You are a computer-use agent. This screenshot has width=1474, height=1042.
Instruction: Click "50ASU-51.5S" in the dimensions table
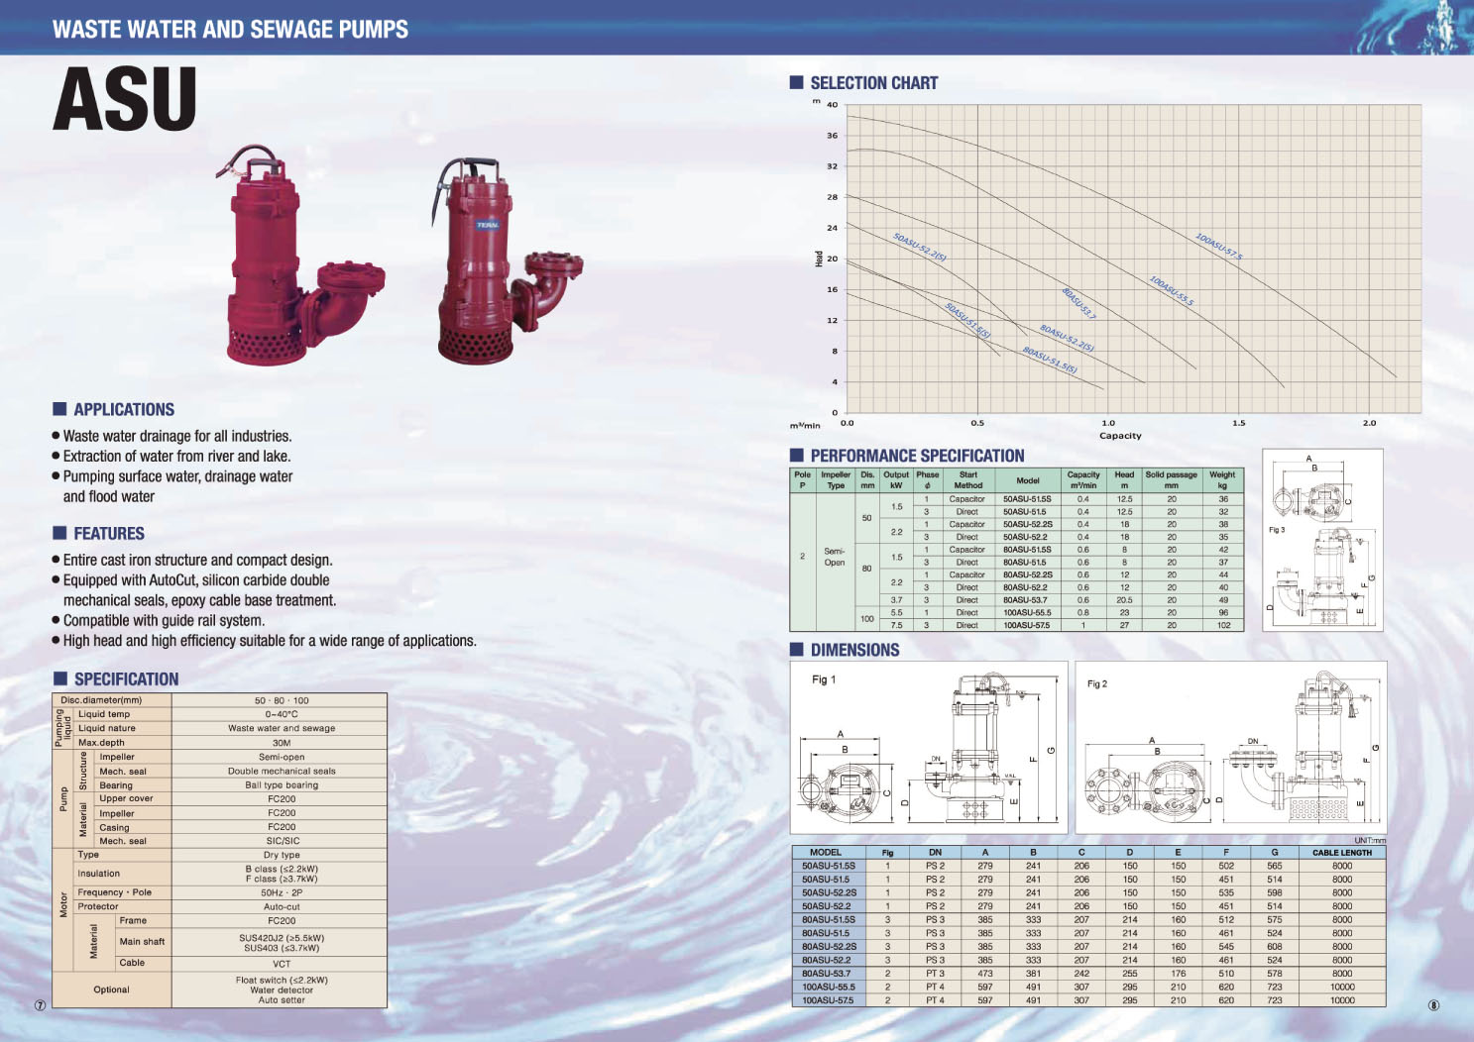coord(828,866)
